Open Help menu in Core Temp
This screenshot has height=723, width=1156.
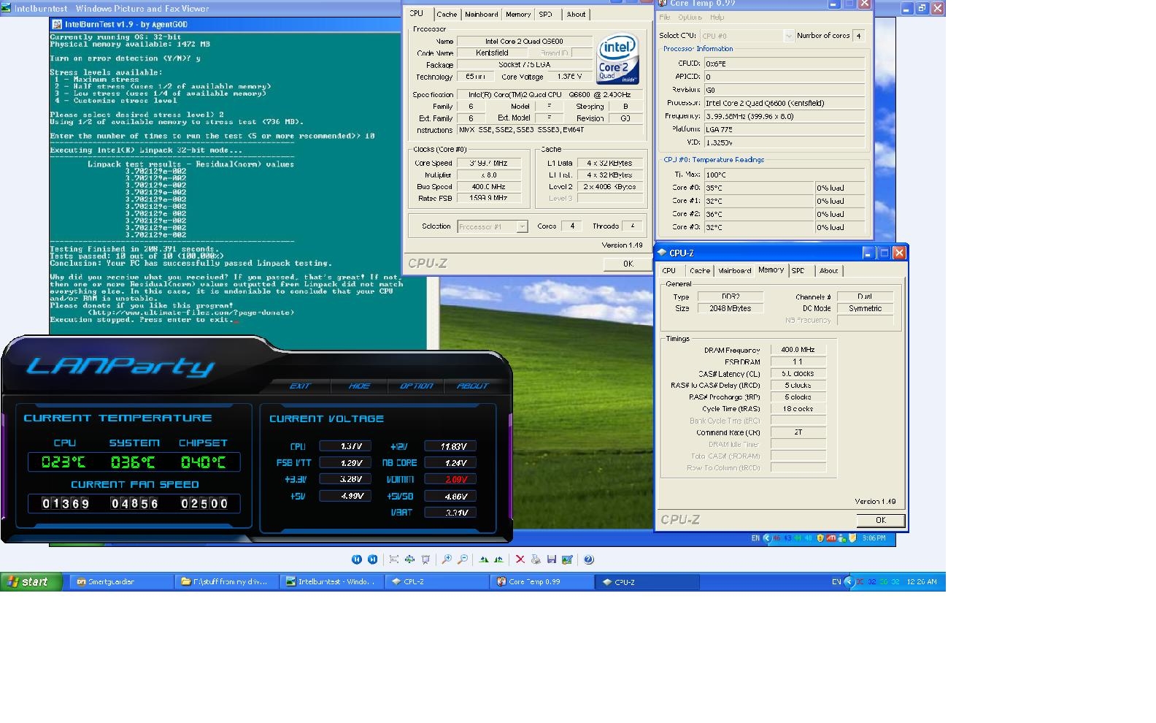[717, 17]
